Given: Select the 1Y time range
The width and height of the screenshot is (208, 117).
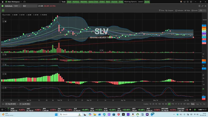Looking at the screenshot, I should point(176,104).
